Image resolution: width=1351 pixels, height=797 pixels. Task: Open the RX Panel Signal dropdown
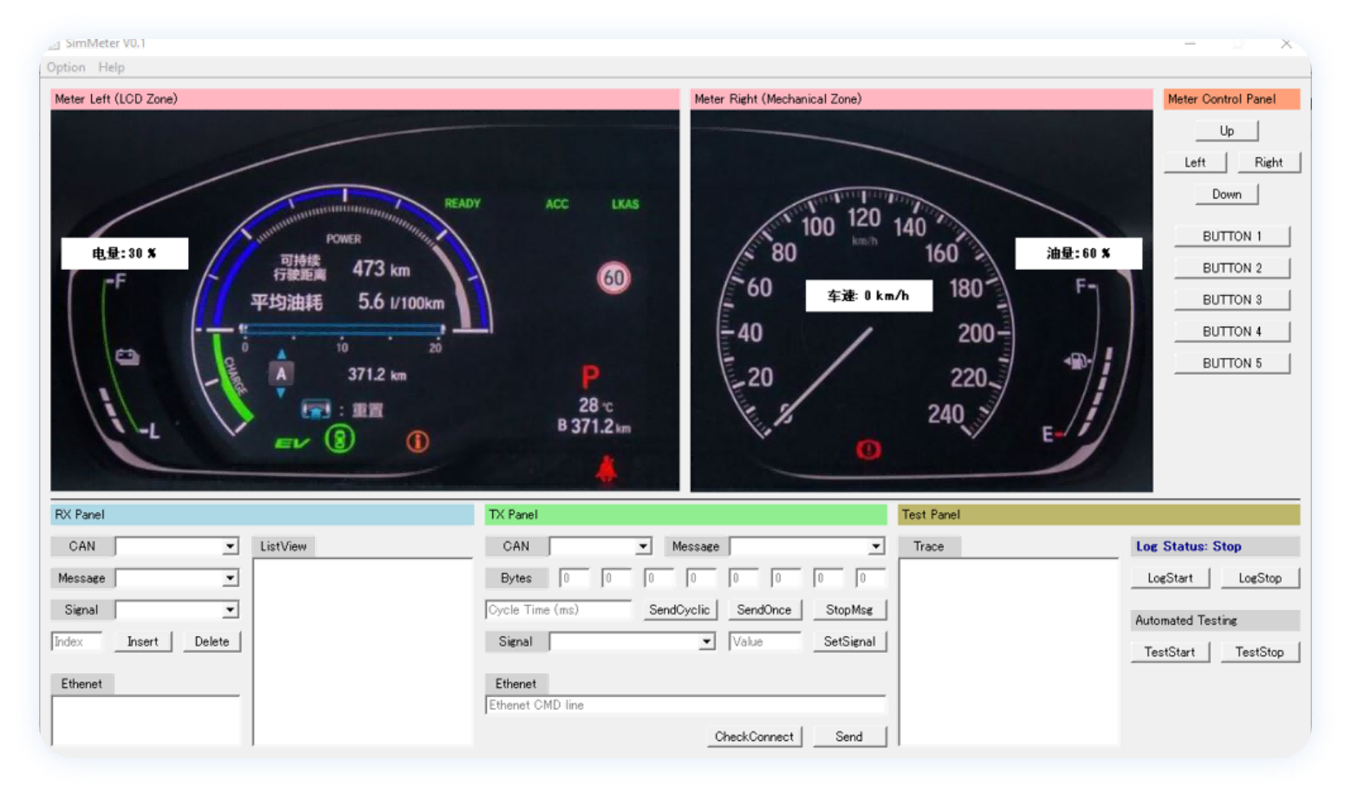[230, 610]
